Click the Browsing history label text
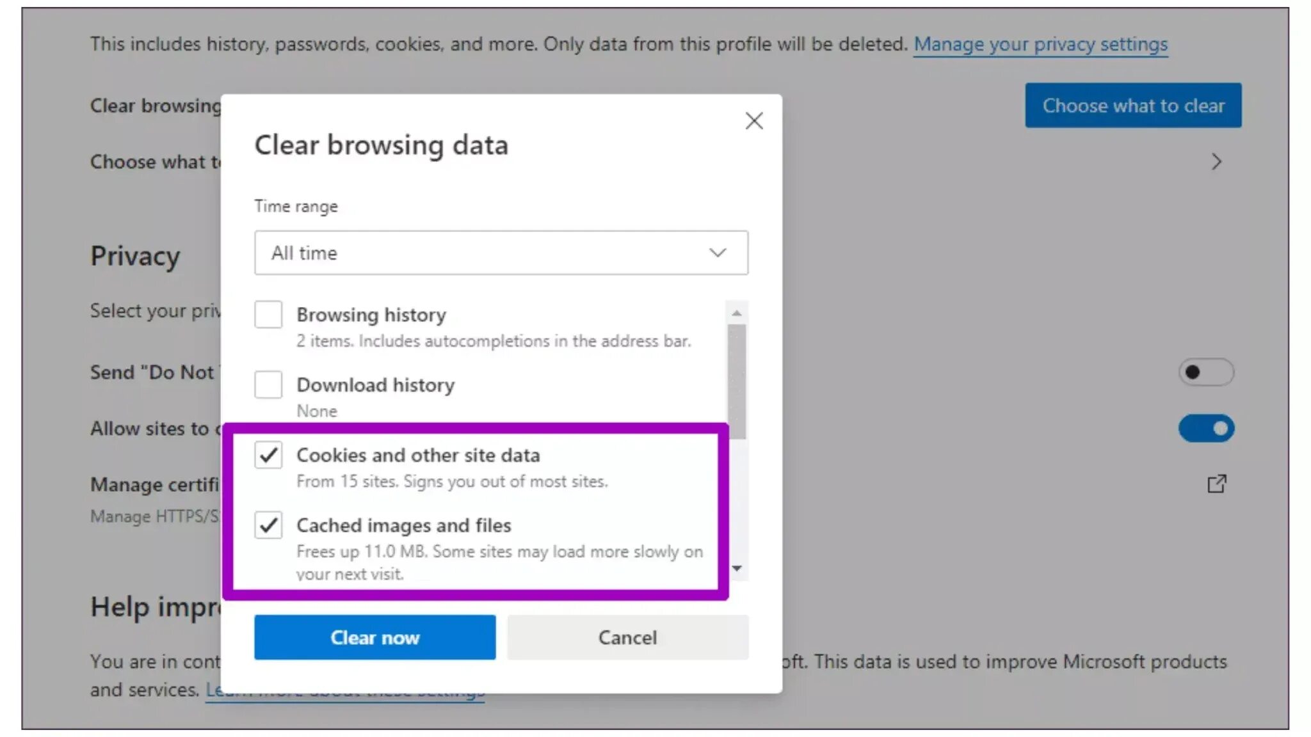The height and width of the screenshot is (737, 1311). pos(371,315)
